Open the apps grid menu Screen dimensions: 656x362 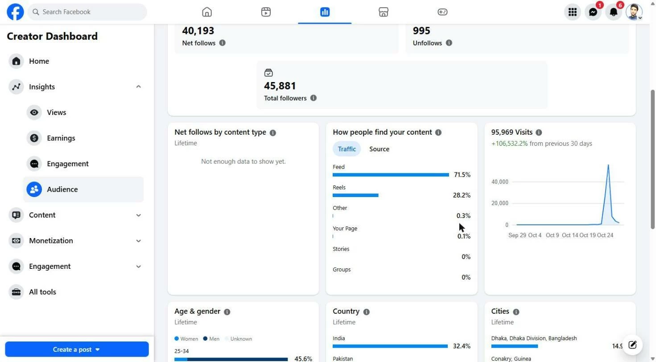coord(572,12)
